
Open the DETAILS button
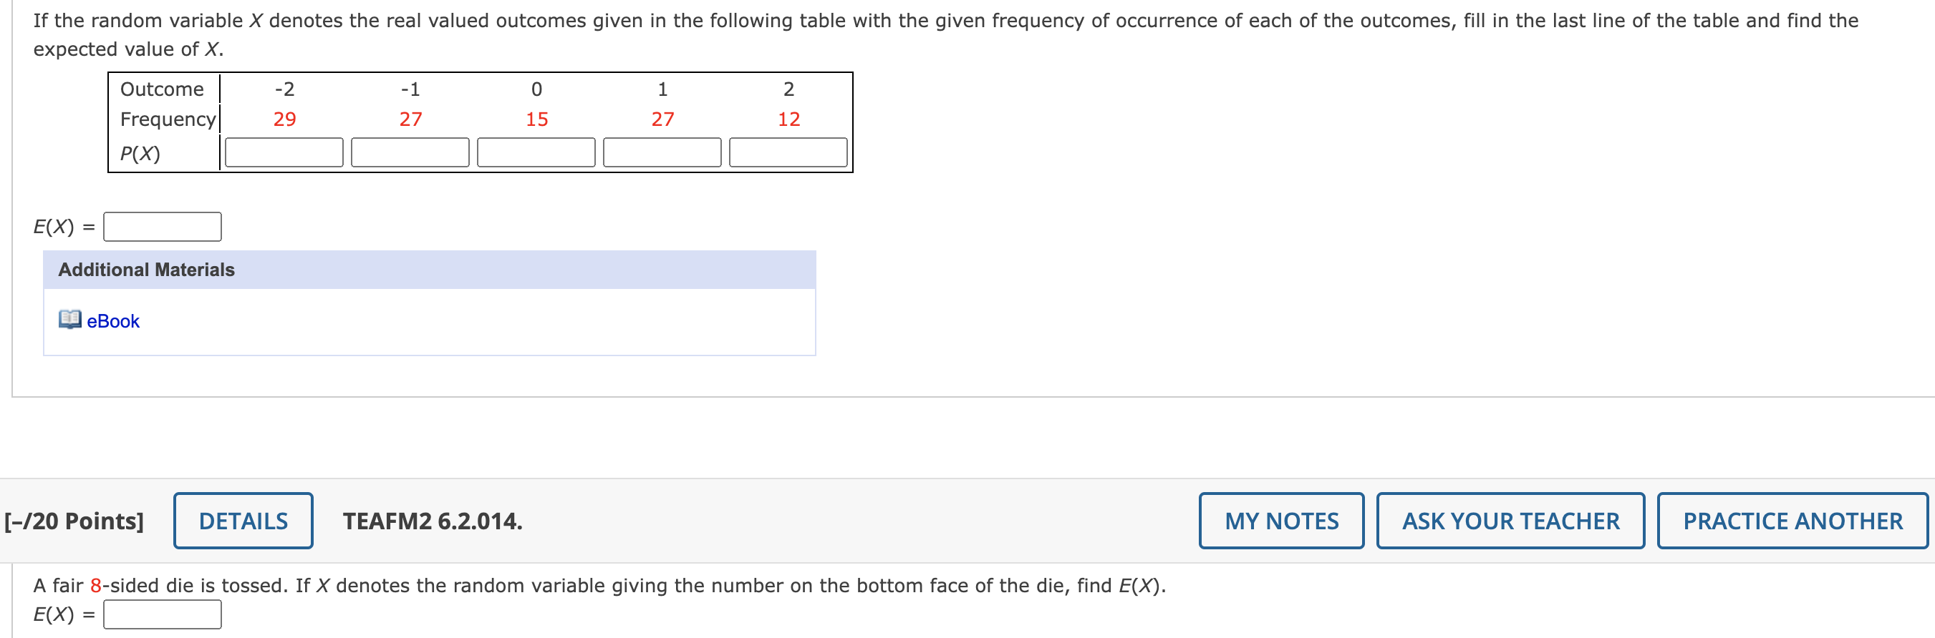tap(243, 521)
